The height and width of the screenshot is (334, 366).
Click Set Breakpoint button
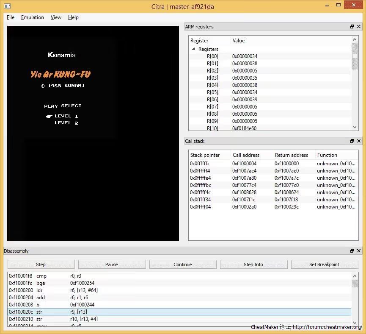pyautogui.click(x=324, y=264)
